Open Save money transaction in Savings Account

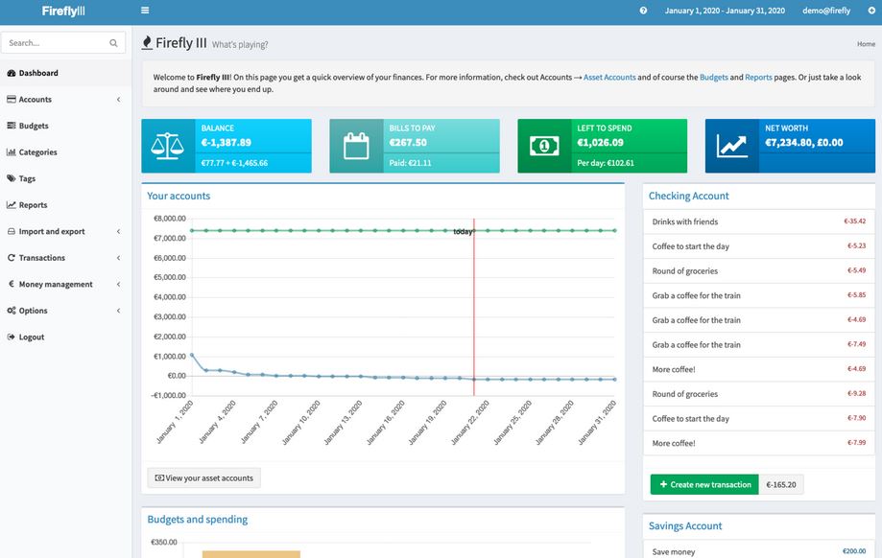coord(674,552)
